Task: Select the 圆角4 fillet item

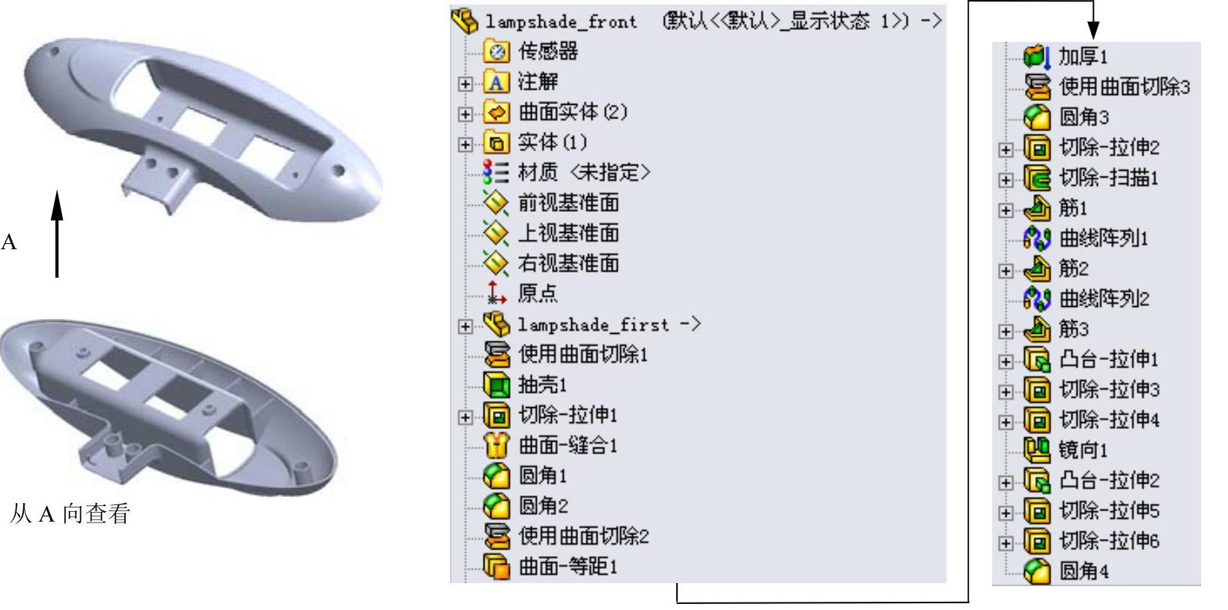Action: pos(1067,571)
